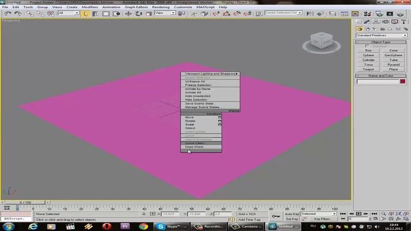Screen dimensions: 411x231
Task: Open the Graph Editors menu
Action: coord(136,7)
